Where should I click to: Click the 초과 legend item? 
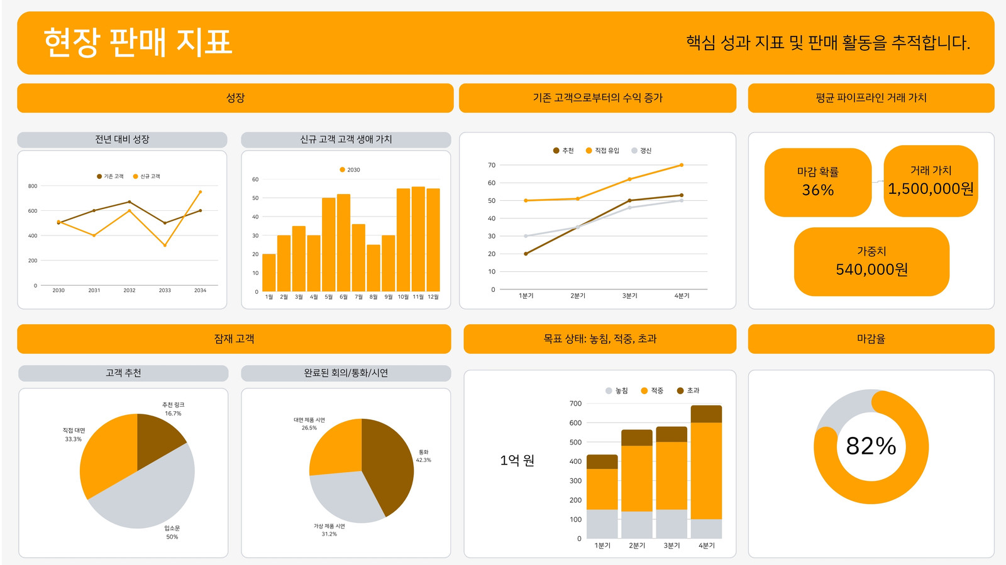(x=688, y=390)
